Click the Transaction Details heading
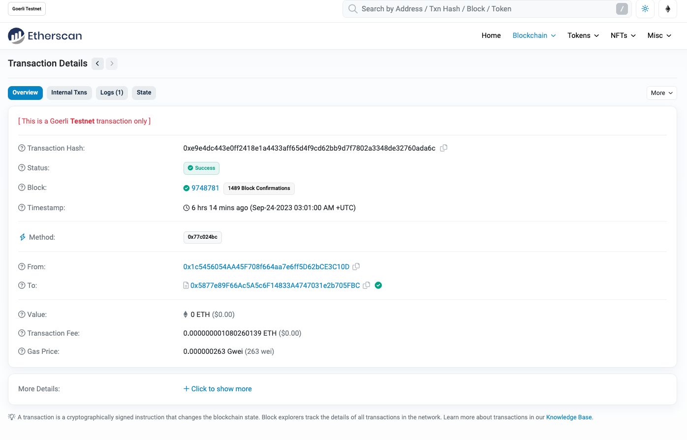The width and height of the screenshot is (687, 440). click(x=48, y=63)
